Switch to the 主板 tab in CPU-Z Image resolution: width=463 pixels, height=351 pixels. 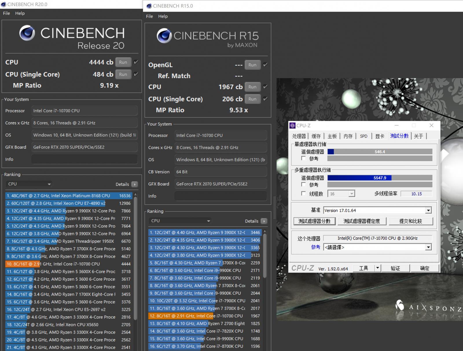[332, 136]
